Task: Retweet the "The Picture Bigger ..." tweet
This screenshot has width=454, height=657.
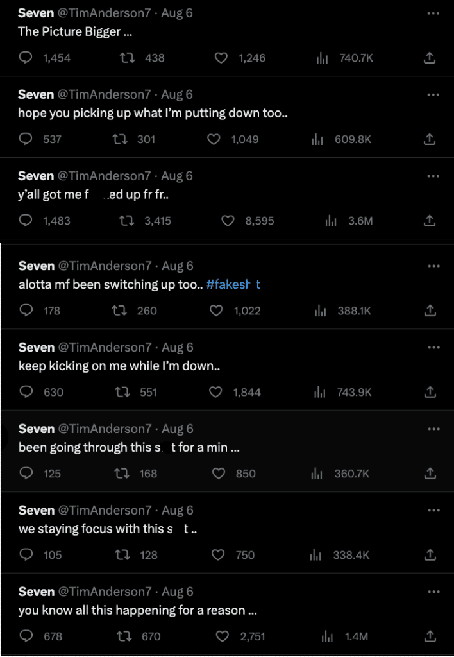Action: [128, 58]
